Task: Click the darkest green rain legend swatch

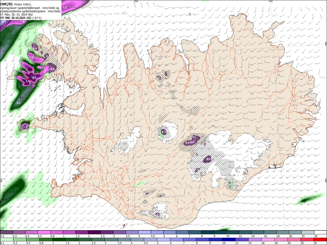Action: [59, 240]
